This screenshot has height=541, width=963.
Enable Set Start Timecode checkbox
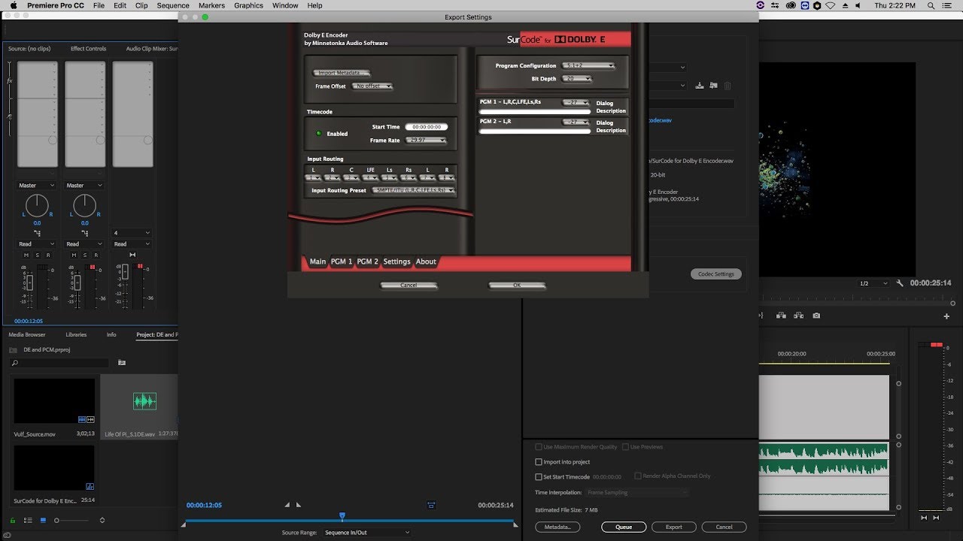(539, 477)
